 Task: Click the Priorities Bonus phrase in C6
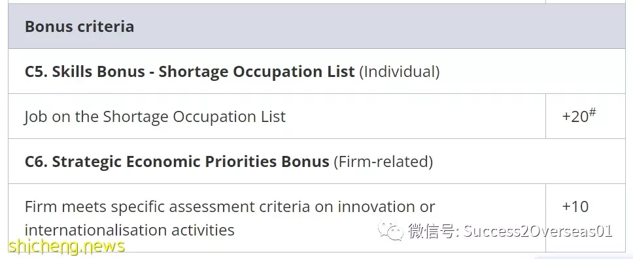pyautogui.click(x=267, y=162)
